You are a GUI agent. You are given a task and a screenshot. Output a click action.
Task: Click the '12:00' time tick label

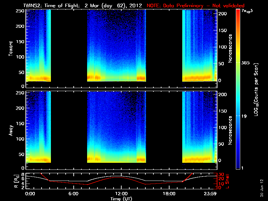pyautogui.click(x=121, y=194)
